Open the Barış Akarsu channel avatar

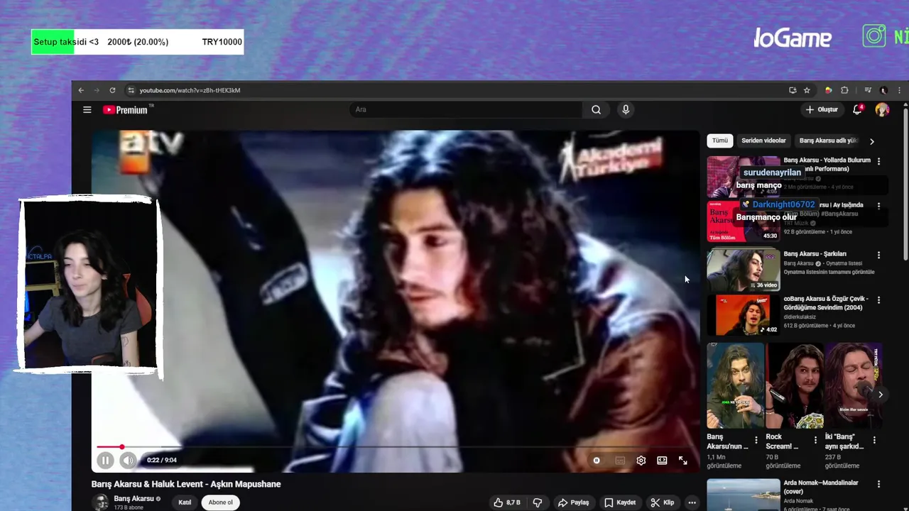click(x=101, y=502)
